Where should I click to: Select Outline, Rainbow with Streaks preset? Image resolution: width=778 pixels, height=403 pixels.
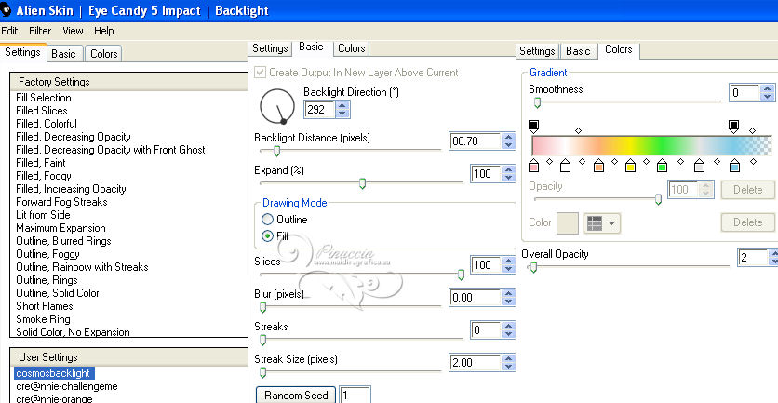82,267
